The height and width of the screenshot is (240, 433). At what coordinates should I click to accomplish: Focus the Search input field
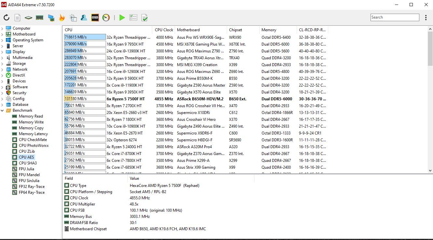coord(395,18)
